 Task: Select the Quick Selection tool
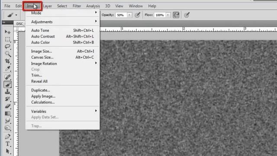[7, 54]
